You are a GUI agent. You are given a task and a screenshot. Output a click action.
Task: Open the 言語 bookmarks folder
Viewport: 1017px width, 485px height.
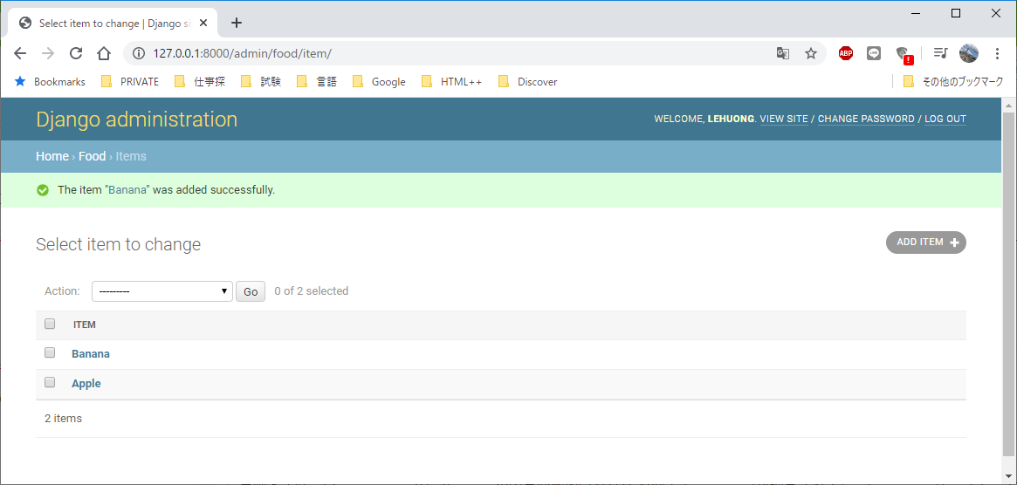click(317, 82)
